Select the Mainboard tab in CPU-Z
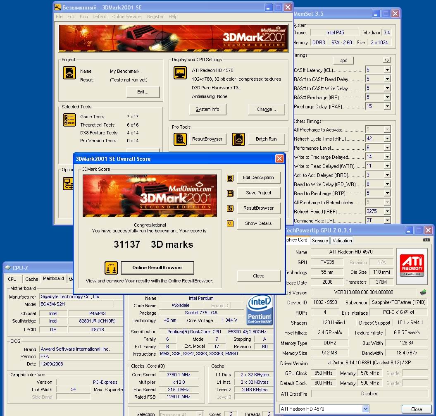436x416 pixels. pyautogui.click(x=53, y=278)
